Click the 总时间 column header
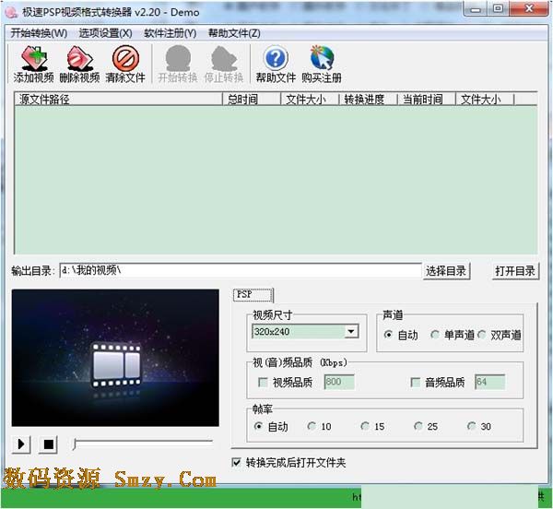 pyautogui.click(x=252, y=99)
